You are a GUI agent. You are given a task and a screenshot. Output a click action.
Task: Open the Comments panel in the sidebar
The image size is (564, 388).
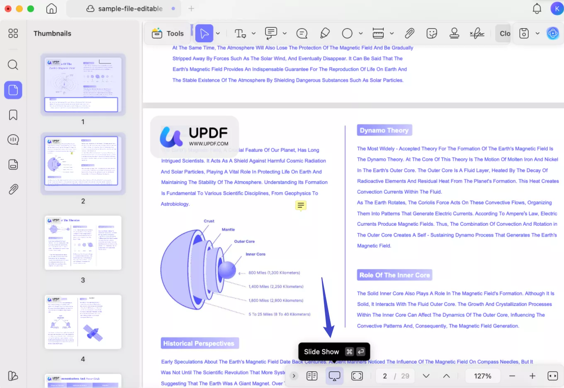[13, 139]
